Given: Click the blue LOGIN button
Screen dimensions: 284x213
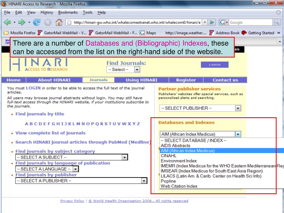Looking at the screenshot, I should pyautogui.click(x=215, y=65).
